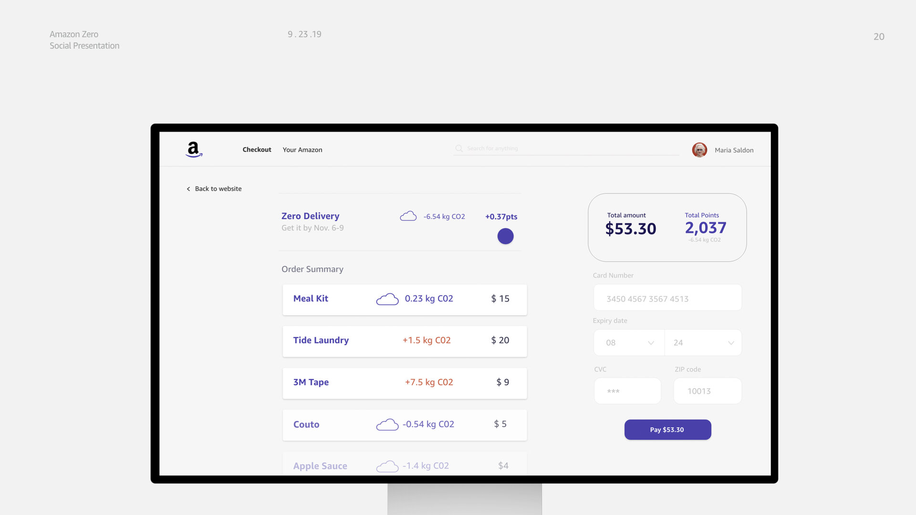
Task: Focus the CVC input field
Action: [x=627, y=391]
